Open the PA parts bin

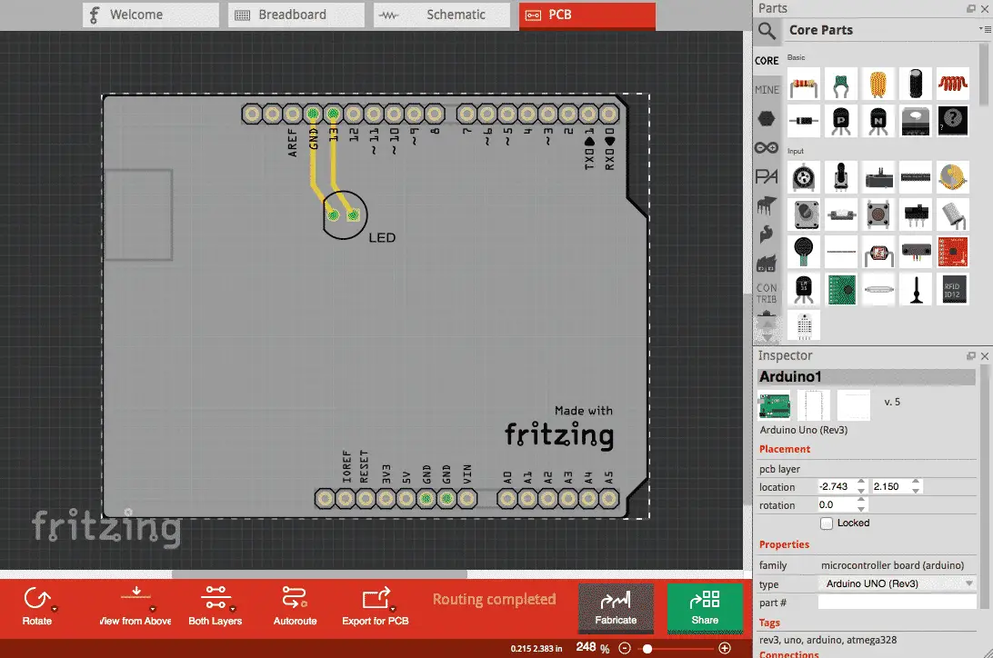pos(767,176)
